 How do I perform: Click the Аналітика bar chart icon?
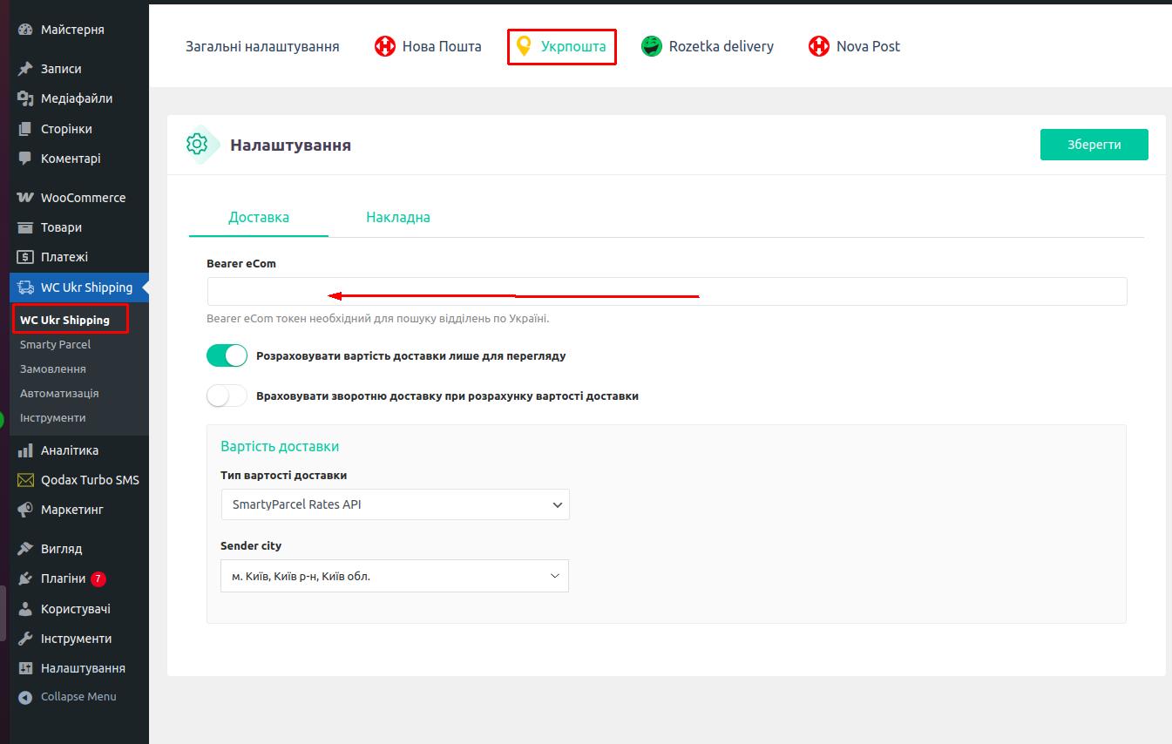point(25,450)
